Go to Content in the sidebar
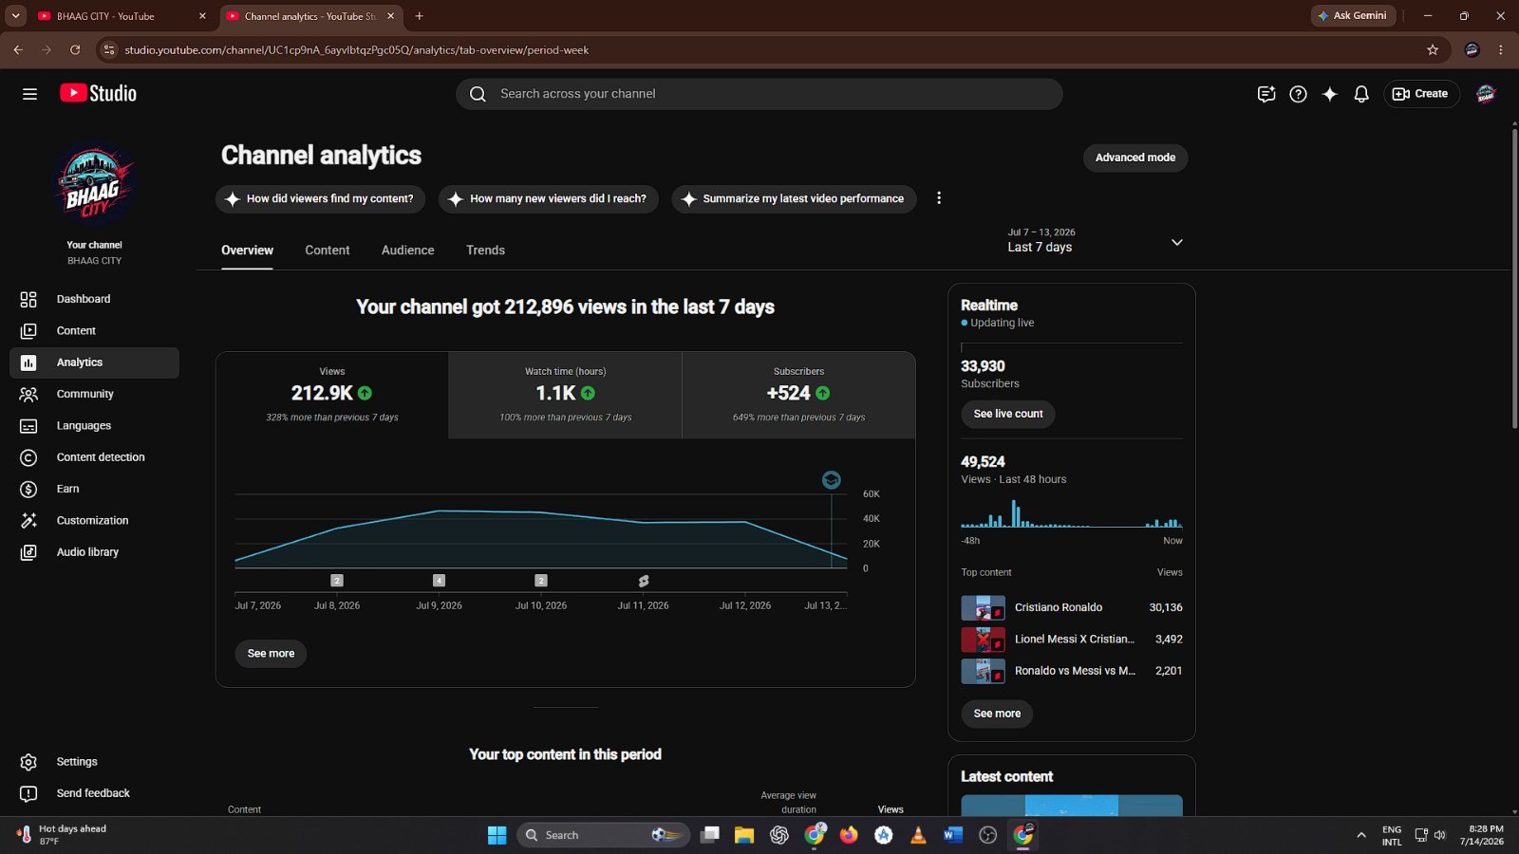Screen dimensions: 1519x854 coord(94,330)
